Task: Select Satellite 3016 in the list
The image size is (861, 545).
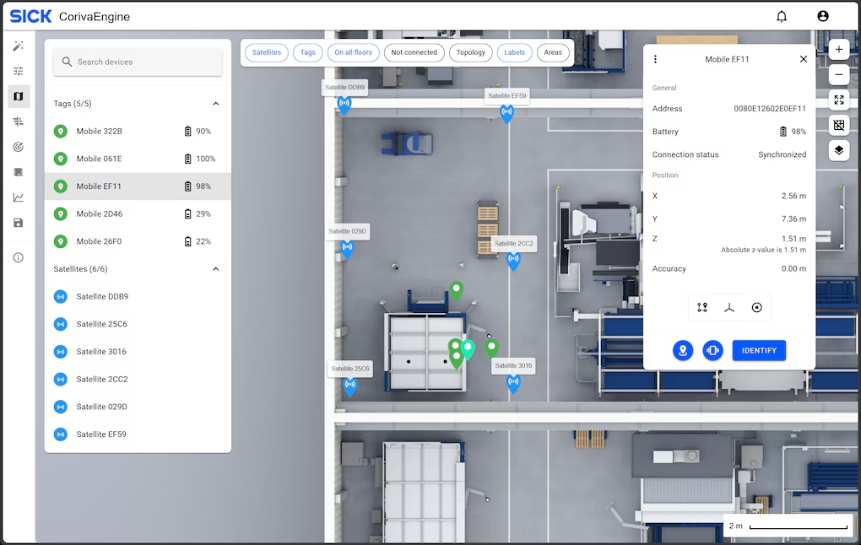Action: click(138, 351)
